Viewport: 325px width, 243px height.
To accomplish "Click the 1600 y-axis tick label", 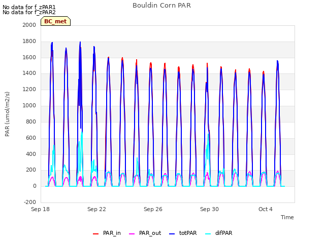I will (x=29, y=57).
